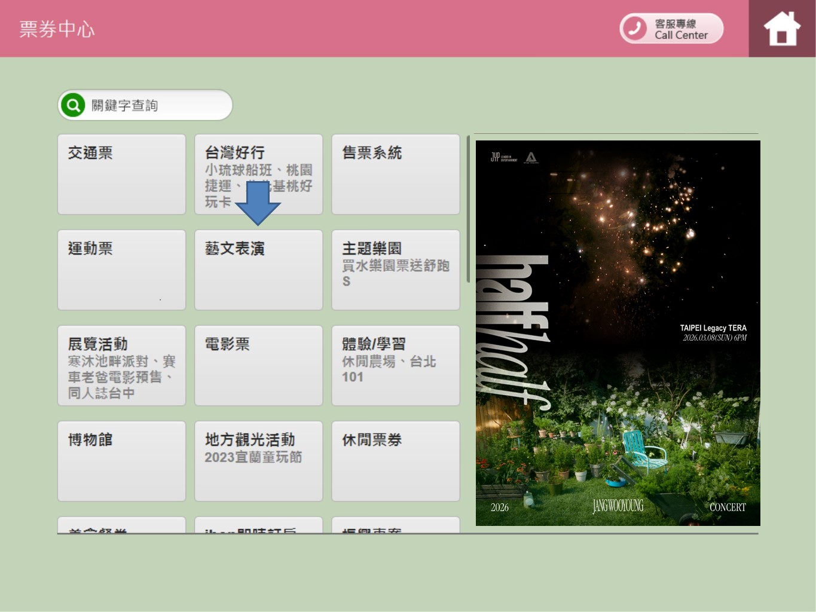Open 體驗/學習 category tile
Screen dimensions: 816x612
pyautogui.click(x=395, y=365)
